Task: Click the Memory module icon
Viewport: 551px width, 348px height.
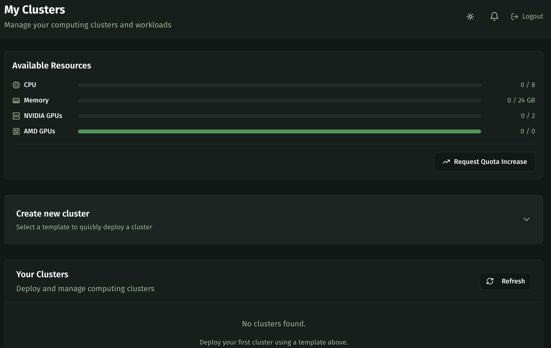Action: [x=16, y=101]
